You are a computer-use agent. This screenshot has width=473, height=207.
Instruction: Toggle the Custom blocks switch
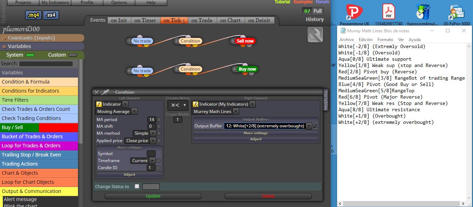[x=73, y=55]
